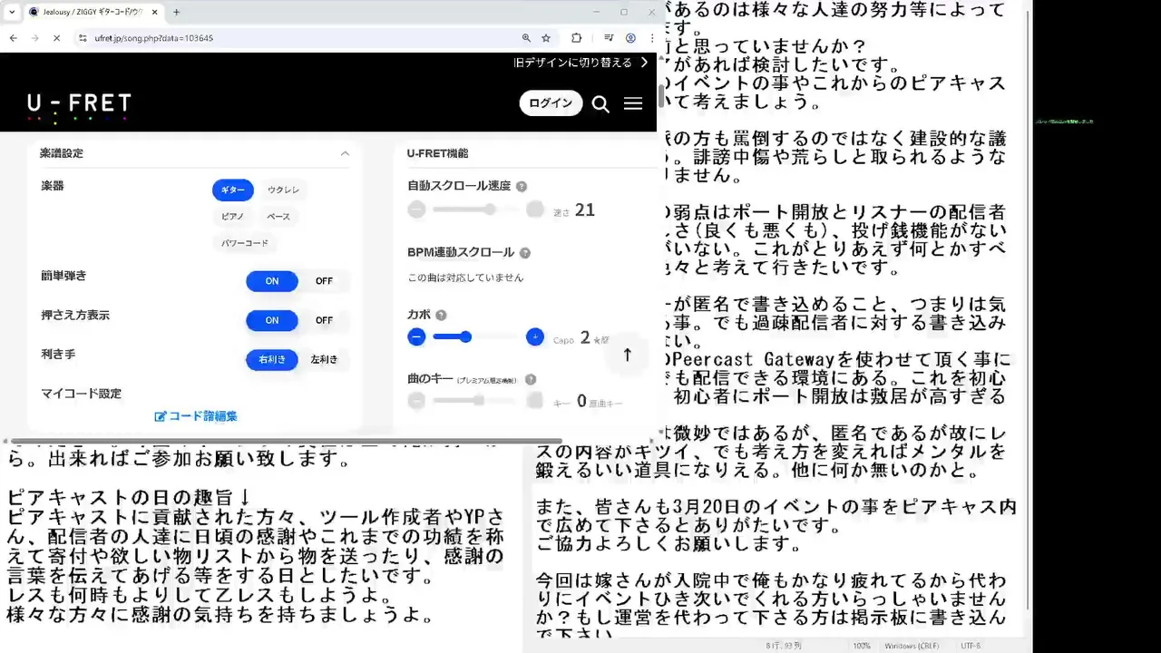The image size is (1161, 653).
Task: Open the Chrome three-dot menu
Action: [651, 38]
